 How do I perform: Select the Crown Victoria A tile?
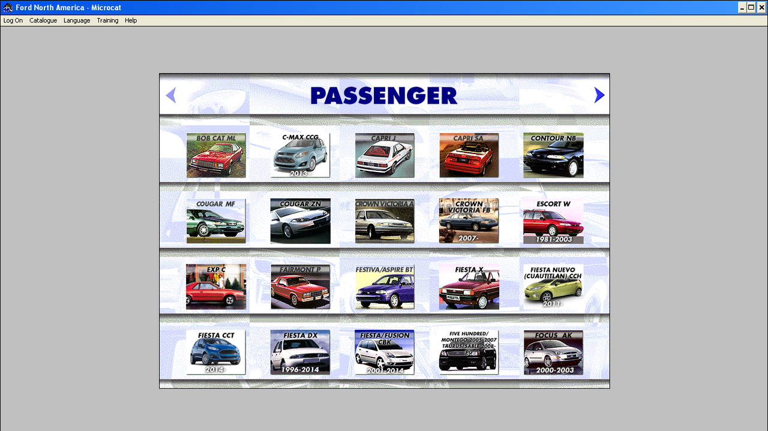385,221
